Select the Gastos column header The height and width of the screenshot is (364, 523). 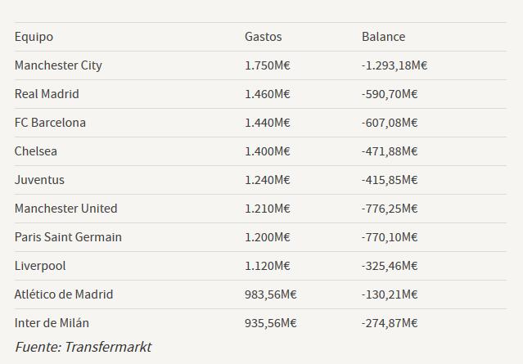pos(264,37)
